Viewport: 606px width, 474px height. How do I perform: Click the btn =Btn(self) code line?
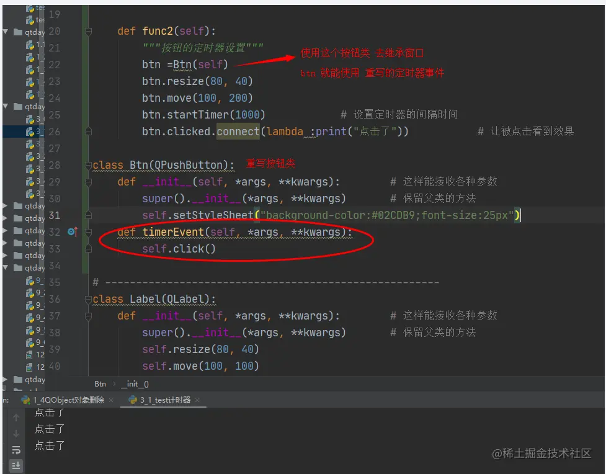[x=185, y=65]
